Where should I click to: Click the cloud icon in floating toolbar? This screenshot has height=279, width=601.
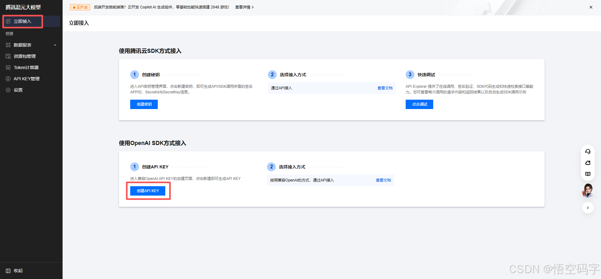coord(588,163)
